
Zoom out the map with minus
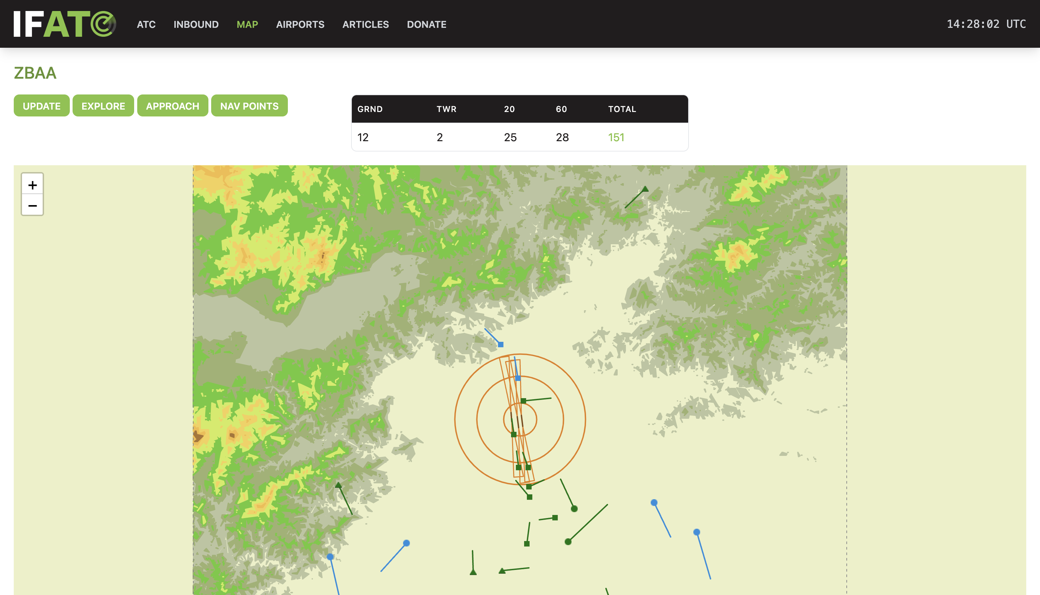coord(32,205)
